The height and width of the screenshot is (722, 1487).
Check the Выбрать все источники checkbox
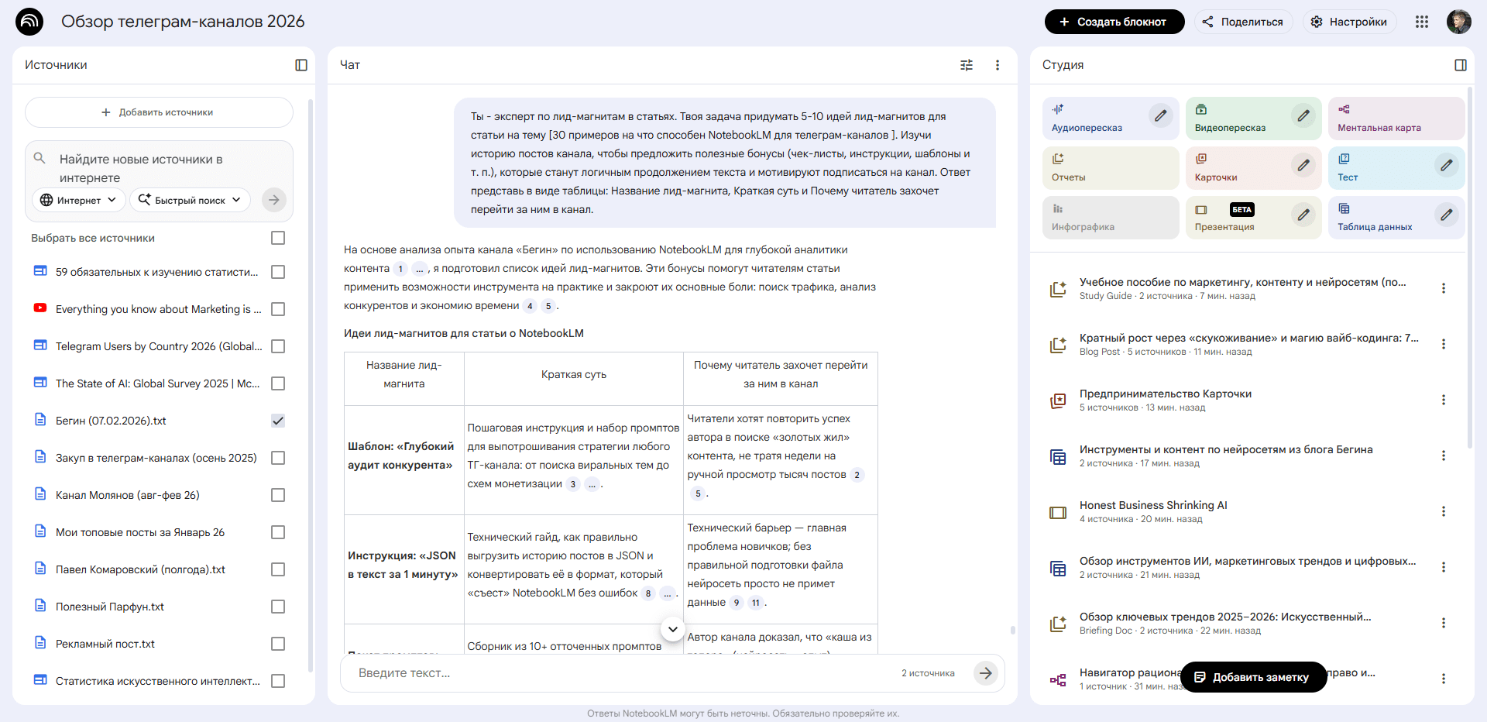(278, 238)
